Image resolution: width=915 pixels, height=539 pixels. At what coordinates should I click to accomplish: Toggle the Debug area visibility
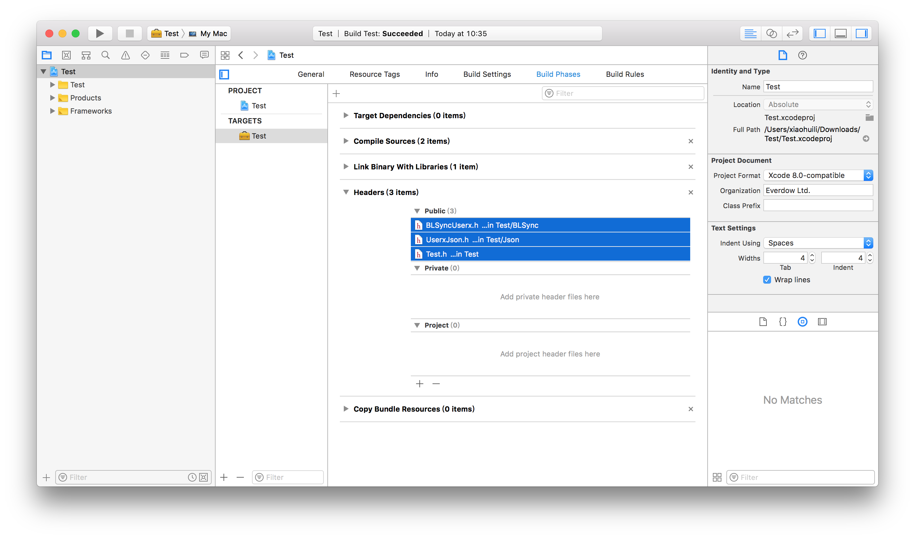(840, 33)
